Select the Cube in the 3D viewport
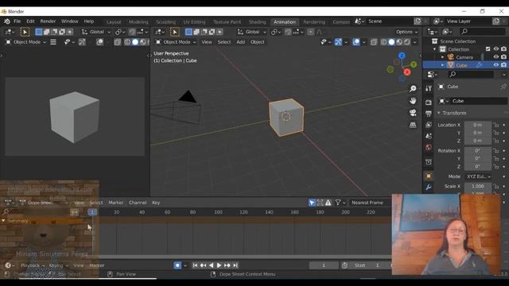 coord(286,117)
